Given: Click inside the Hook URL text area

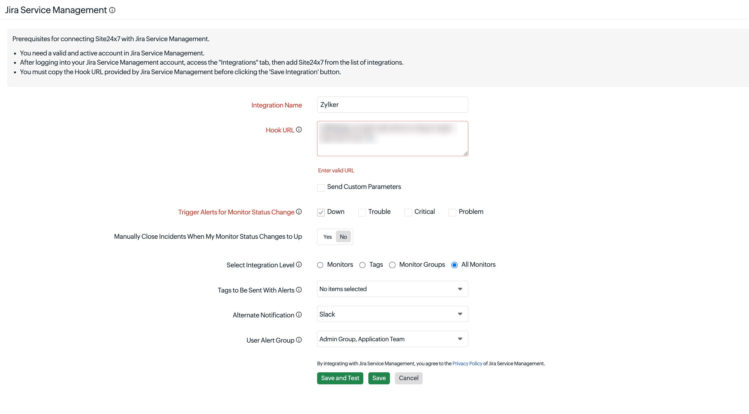Looking at the screenshot, I should (392, 139).
